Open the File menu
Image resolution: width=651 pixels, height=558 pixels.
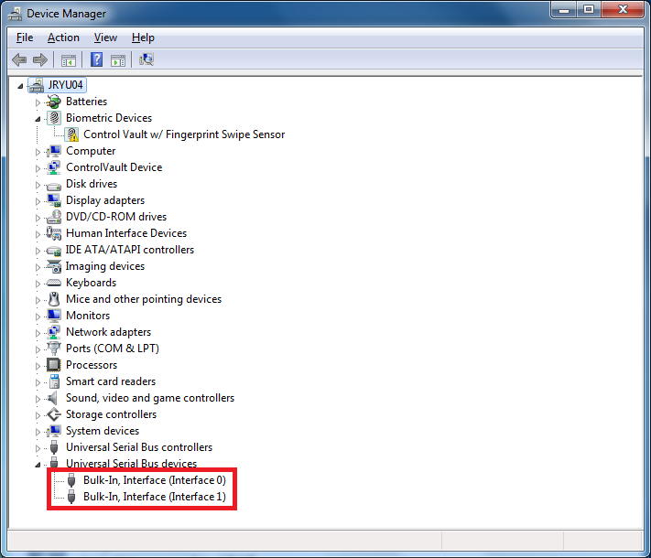click(25, 38)
